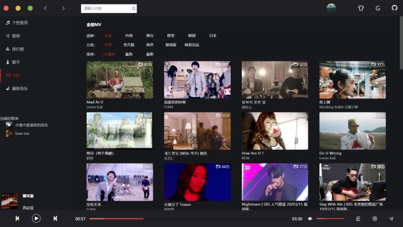Open the Korean guitar duo thumbnail
Screen dimensions: 403x227
pos(275,80)
